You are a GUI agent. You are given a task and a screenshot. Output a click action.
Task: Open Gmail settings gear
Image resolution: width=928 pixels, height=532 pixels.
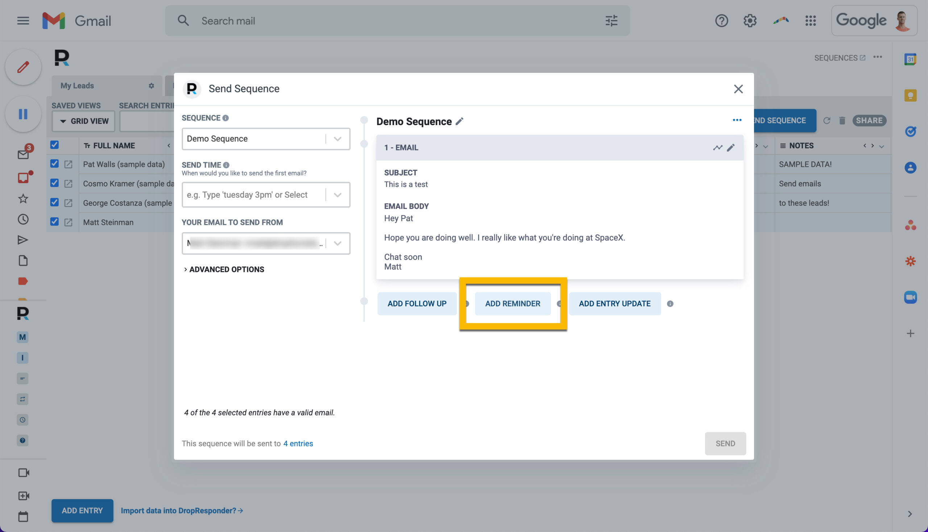pos(750,20)
